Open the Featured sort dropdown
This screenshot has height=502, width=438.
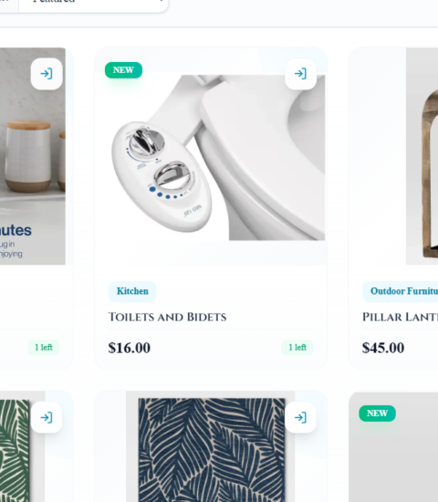(x=93, y=3)
